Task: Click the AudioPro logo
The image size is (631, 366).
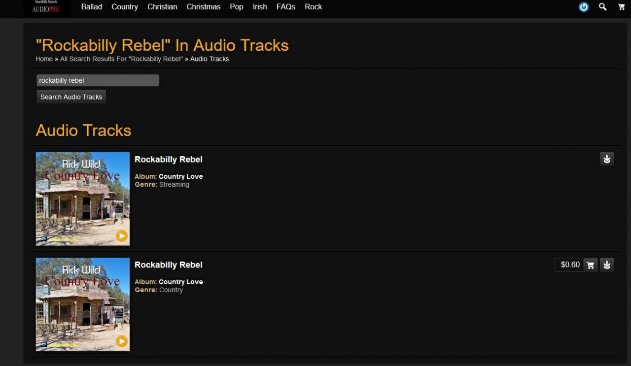Action: click(46, 7)
